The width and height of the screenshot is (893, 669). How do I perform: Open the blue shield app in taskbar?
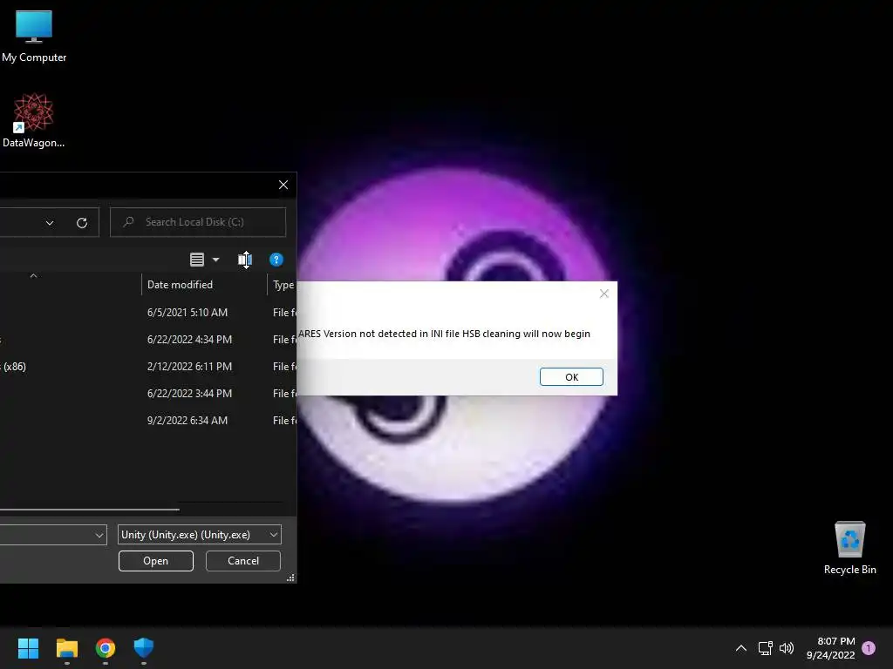click(144, 648)
